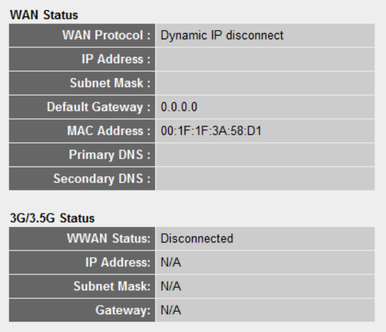This screenshot has width=386, height=332.
Task: Click the MAC Address label
Action: point(109,130)
